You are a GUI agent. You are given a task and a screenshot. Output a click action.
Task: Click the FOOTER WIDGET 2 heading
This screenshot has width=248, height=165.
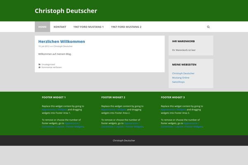pos(113,97)
